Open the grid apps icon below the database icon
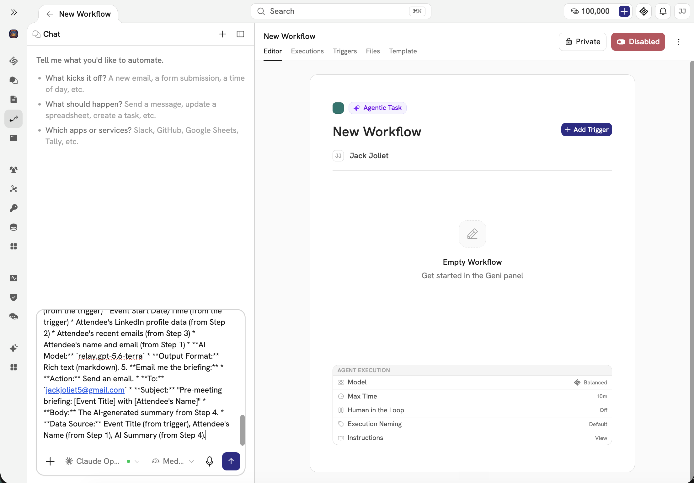Viewport: 694px width, 483px height. (x=13, y=246)
